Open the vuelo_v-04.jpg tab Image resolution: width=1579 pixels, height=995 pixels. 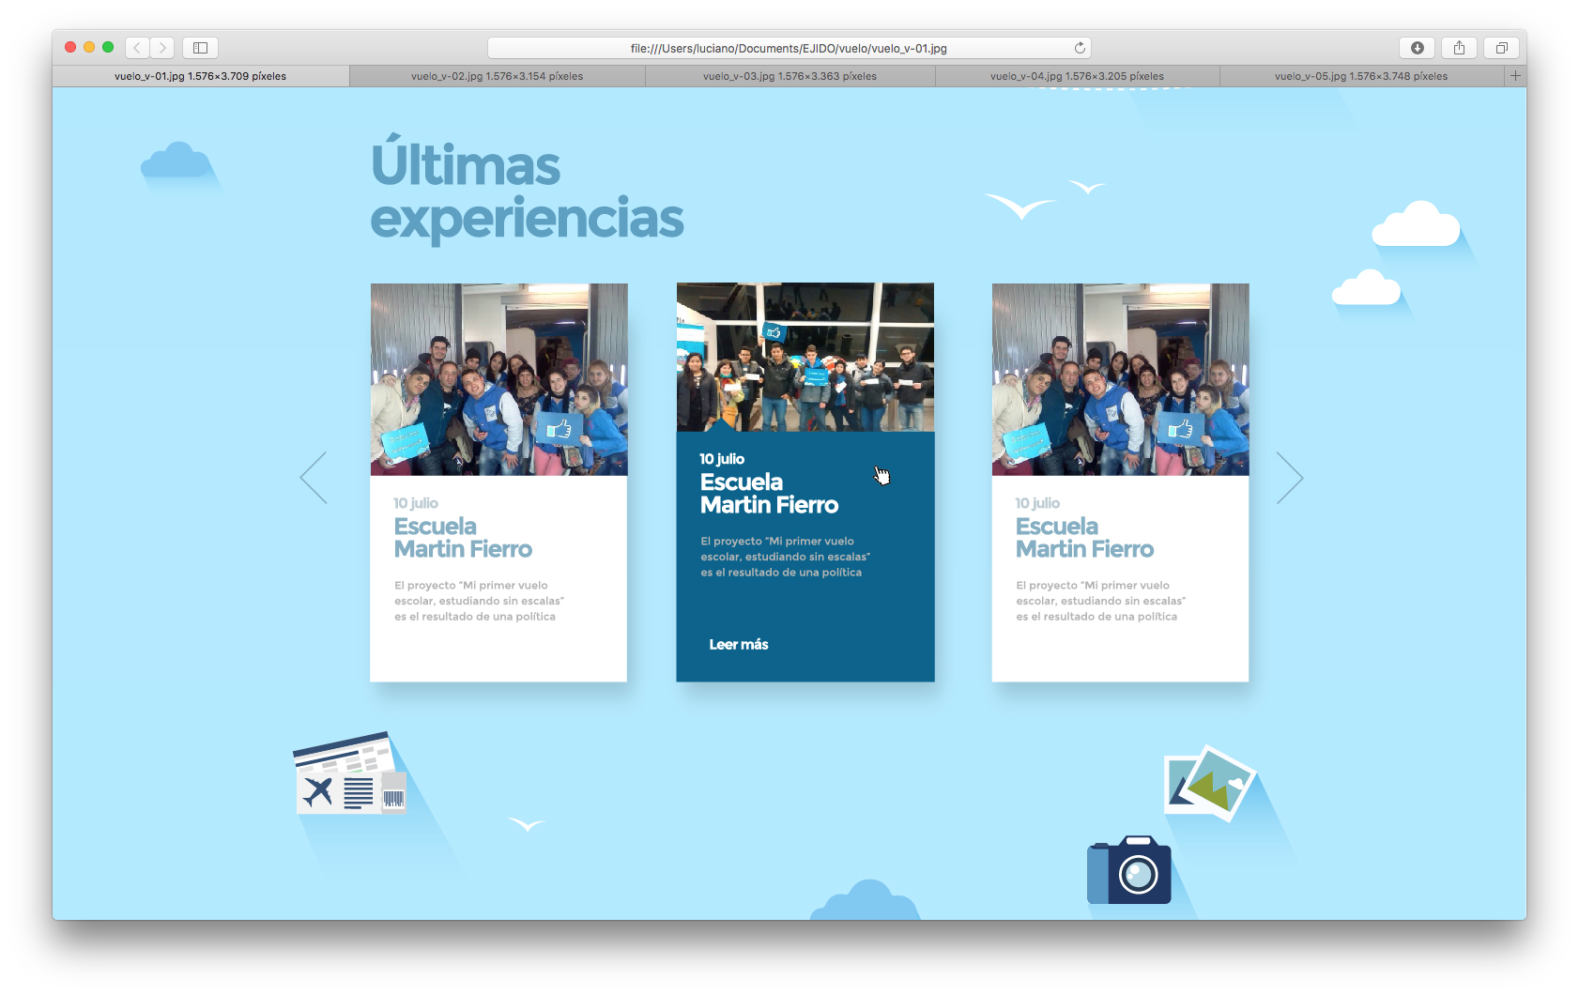pyautogui.click(x=1077, y=76)
